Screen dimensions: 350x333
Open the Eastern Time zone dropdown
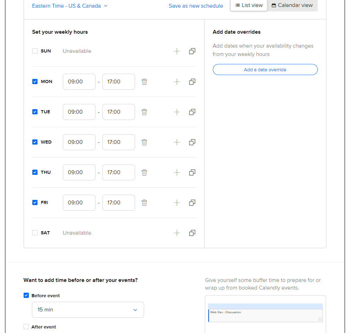point(70,6)
